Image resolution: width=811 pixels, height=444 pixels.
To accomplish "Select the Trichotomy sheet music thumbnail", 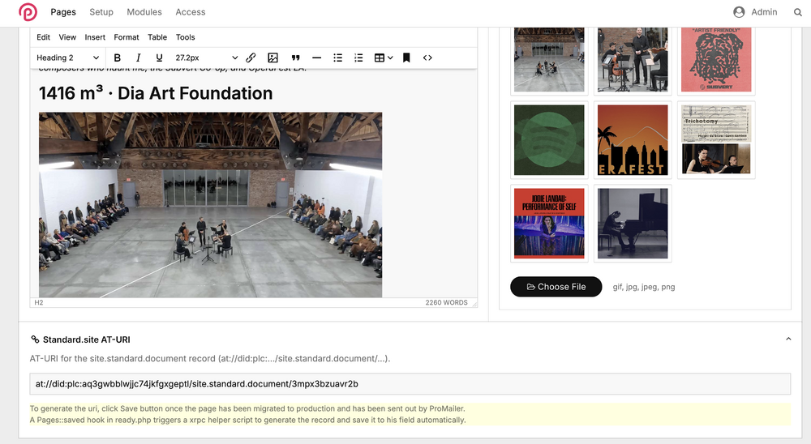I will tap(716, 139).
